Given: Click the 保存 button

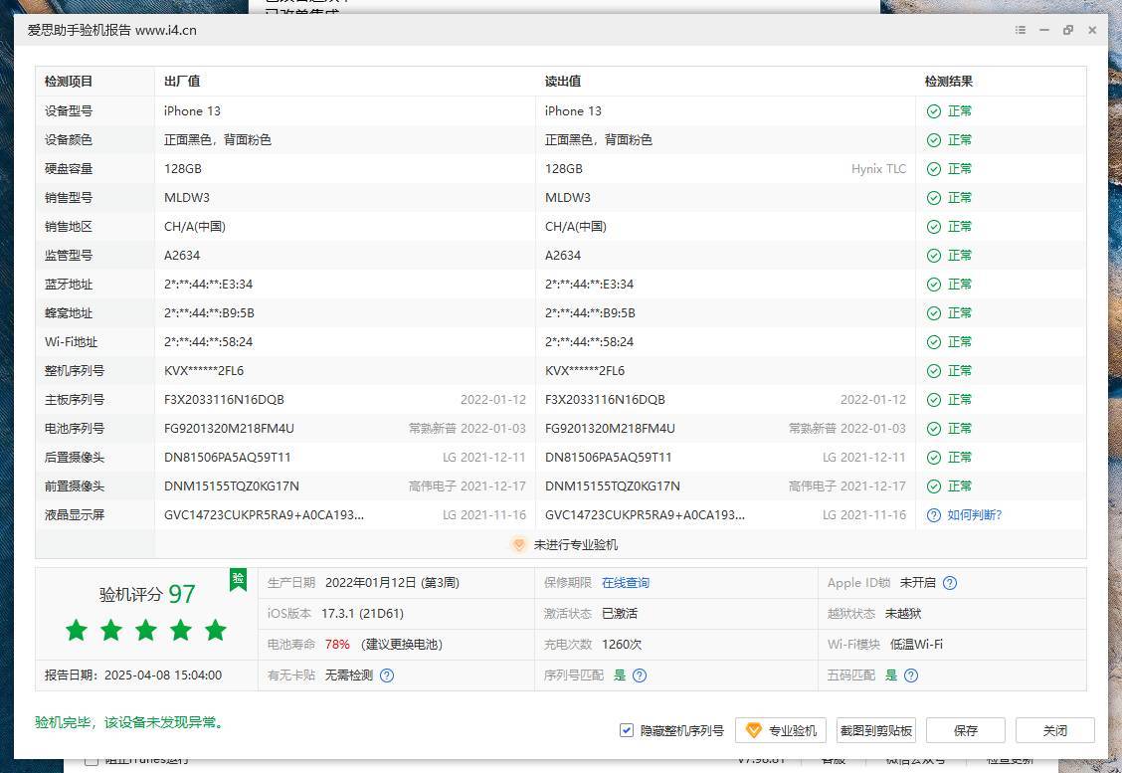Looking at the screenshot, I should coord(965,731).
